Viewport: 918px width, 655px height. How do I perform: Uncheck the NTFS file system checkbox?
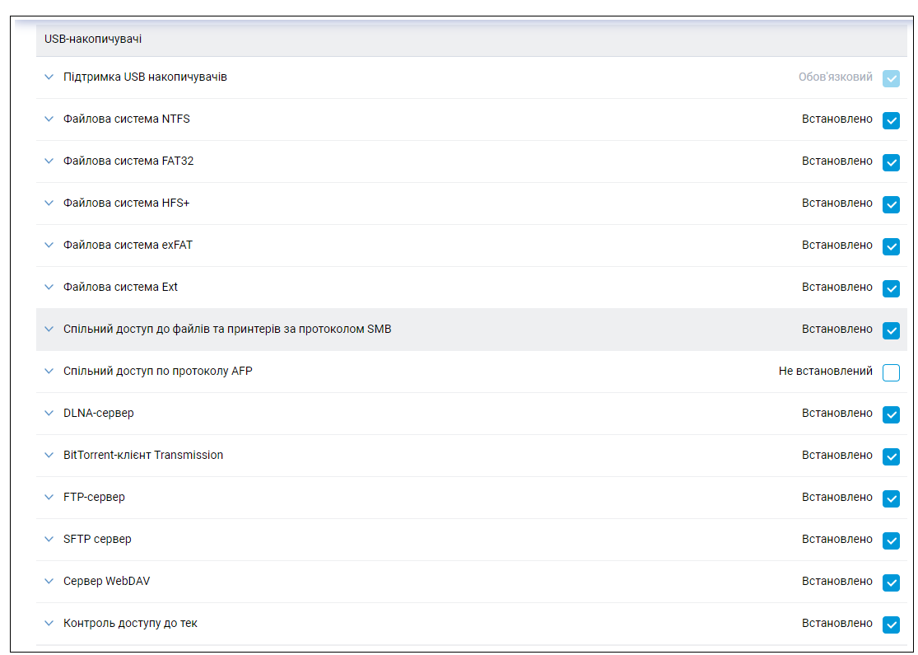click(x=891, y=120)
